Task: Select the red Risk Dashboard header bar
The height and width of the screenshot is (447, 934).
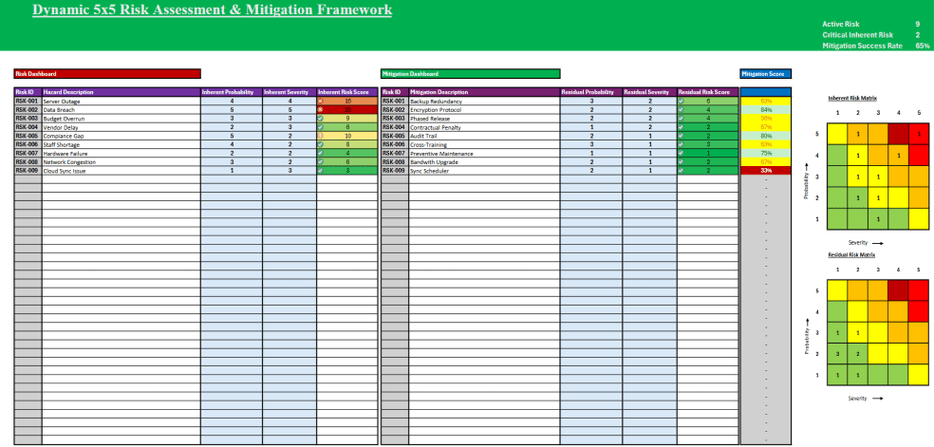Action: tap(107, 74)
